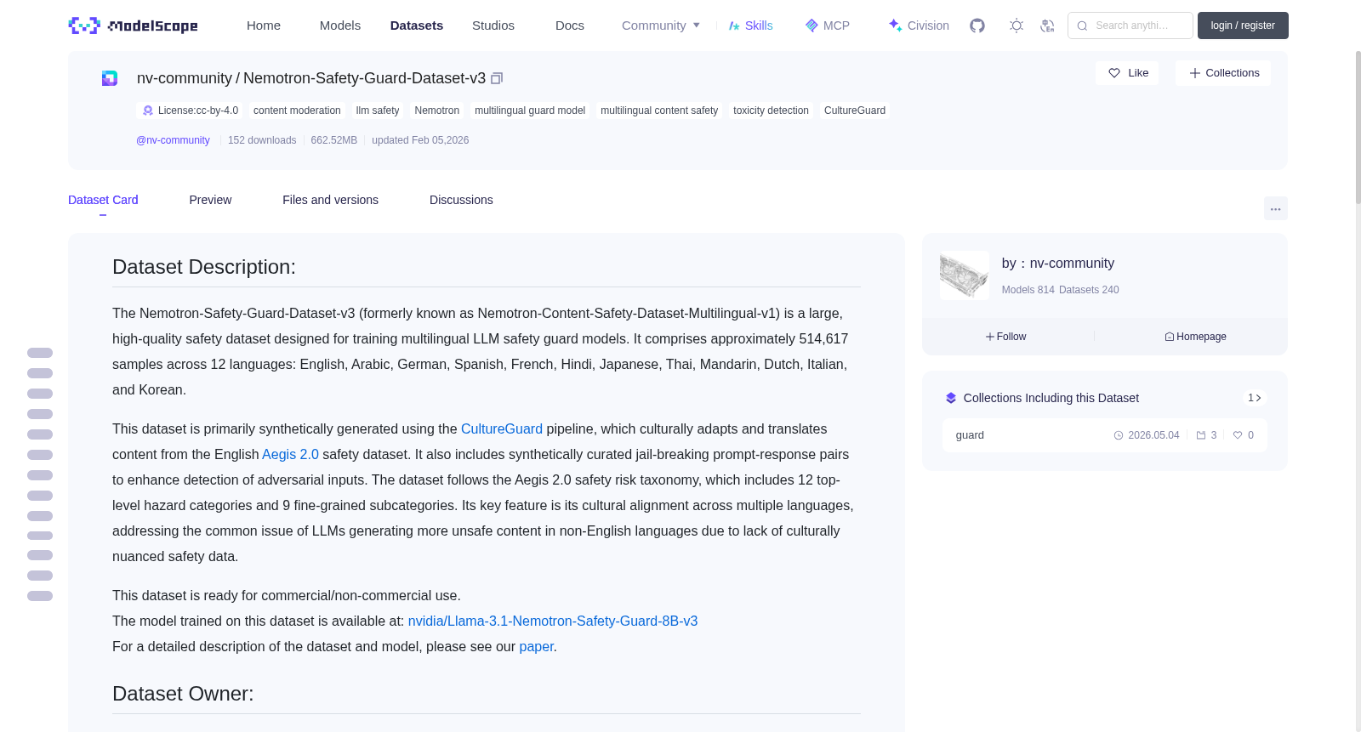Expand the collections list with the '1 >' chevron
The width and height of the screenshot is (1361, 732).
[x=1255, y=398]
